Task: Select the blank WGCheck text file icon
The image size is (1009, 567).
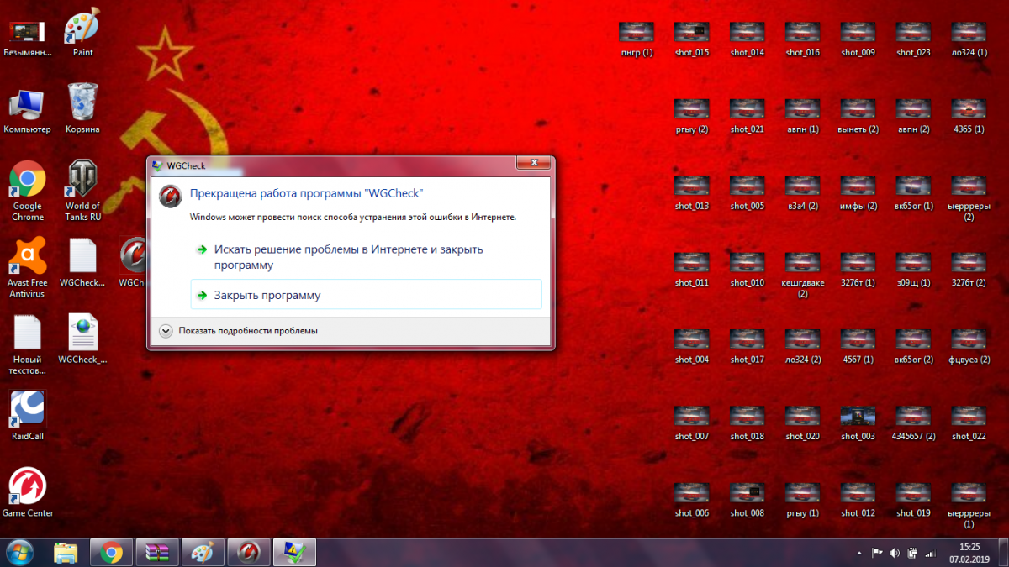Action: pyautogui.click(x=82, y=262)
